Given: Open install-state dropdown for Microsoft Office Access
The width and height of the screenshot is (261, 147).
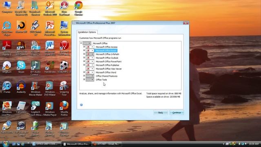Looking at the screenshot, I should 90,47.
